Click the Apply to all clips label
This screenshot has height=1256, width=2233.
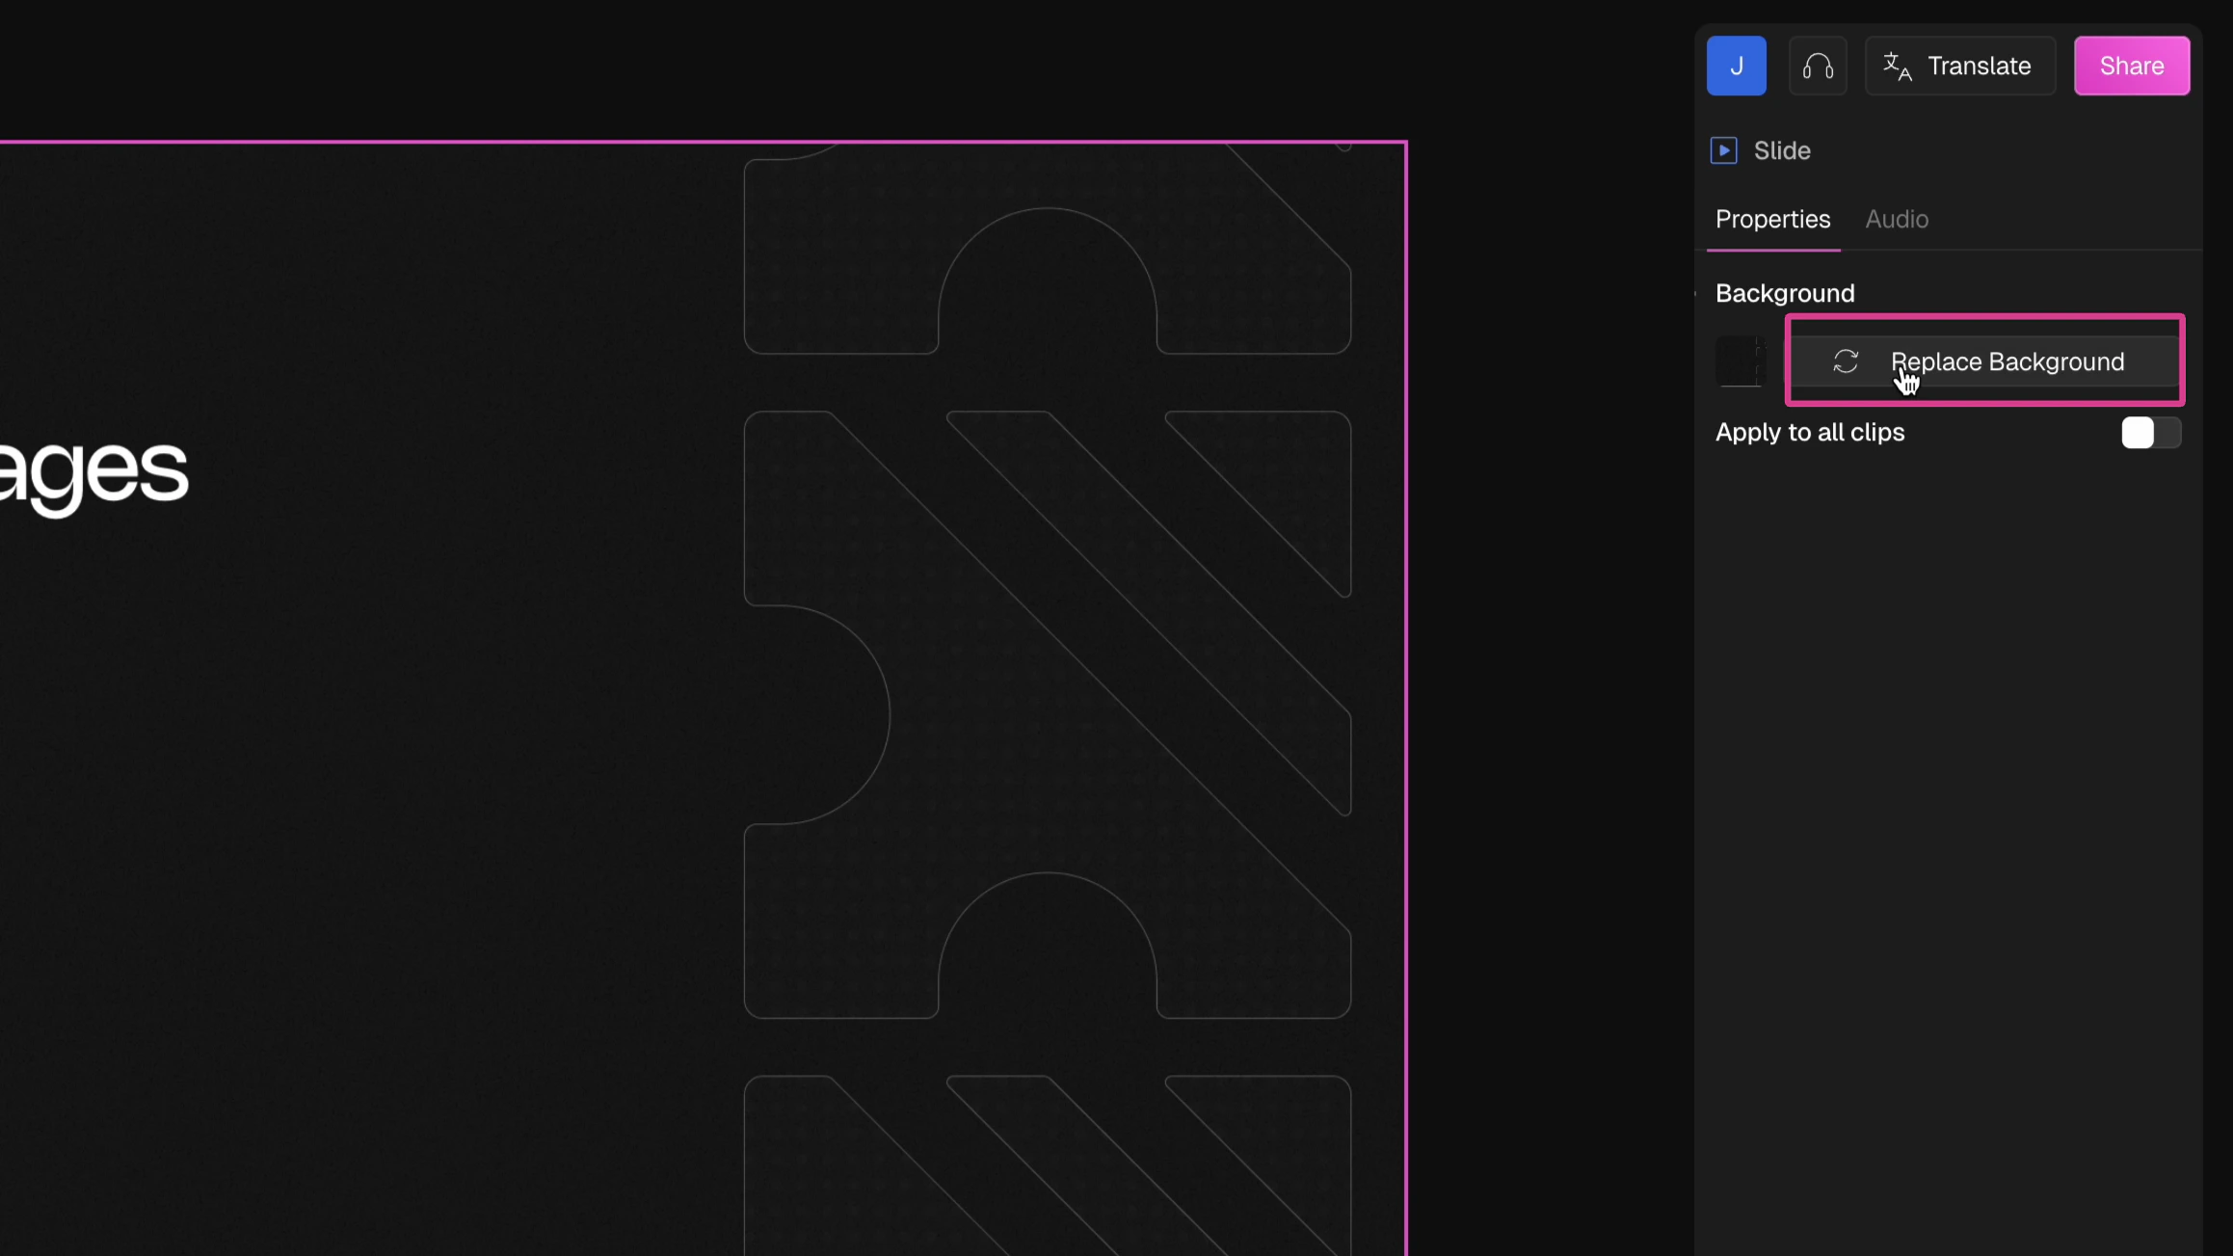point(1810,433)
